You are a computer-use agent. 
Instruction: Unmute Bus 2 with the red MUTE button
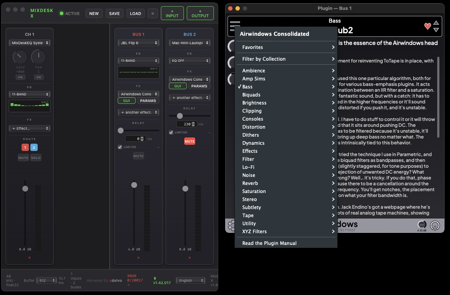pos(190,141)
